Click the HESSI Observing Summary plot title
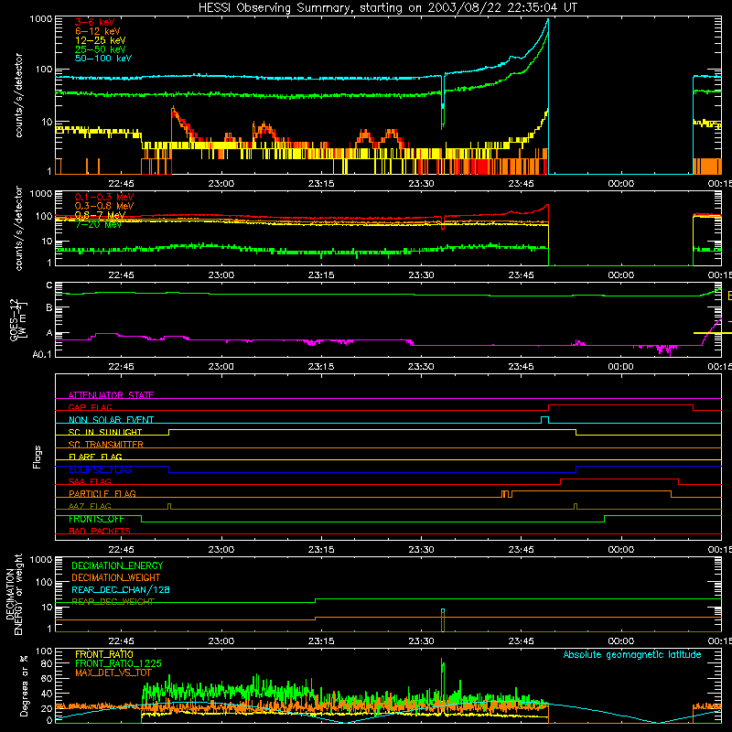 pyautogui.click(x=387, y=8)
